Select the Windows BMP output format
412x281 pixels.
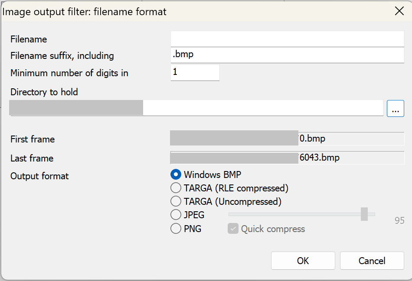[176, 175]
